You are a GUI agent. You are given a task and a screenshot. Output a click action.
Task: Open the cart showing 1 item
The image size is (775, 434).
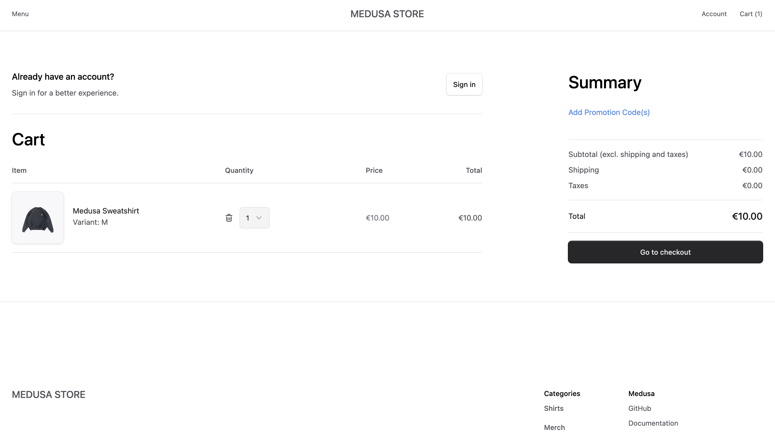point(751,14)
